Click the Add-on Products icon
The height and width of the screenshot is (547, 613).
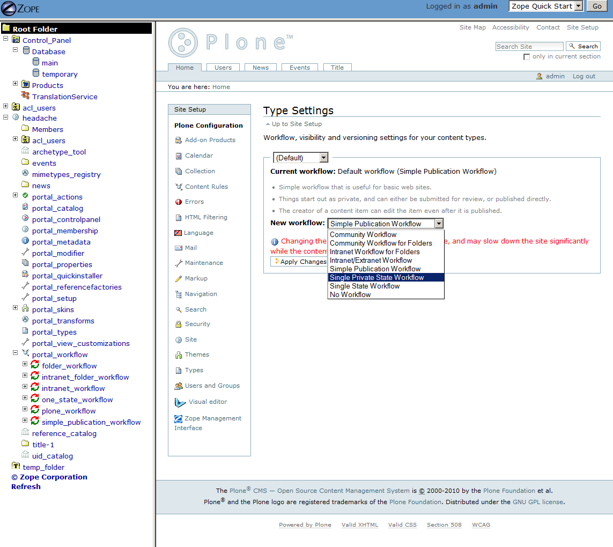178,140
